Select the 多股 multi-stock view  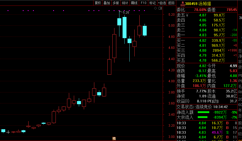tap(116, 3)
